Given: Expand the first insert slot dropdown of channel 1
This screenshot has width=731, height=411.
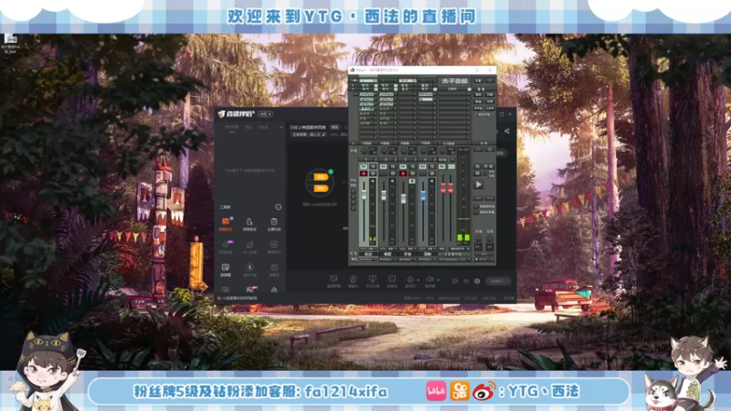Looking at the screenshot, I should [376, 94].
